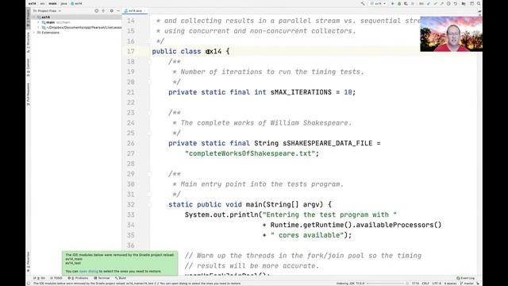The height and width of the screenshot is (286, 508).
Task: Close the ex14.java editor tab
Action: coord(144,10)
